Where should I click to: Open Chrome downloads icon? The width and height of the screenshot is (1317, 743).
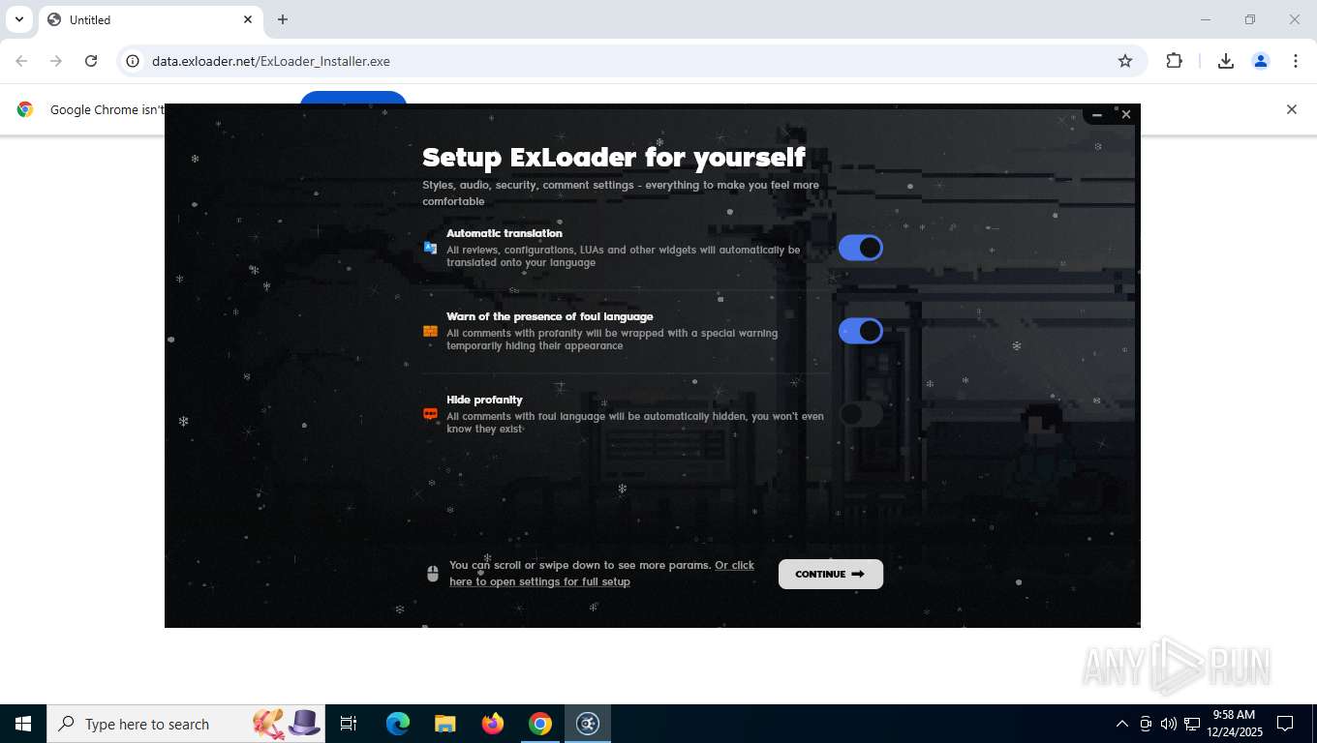[x=1226, y=61]
